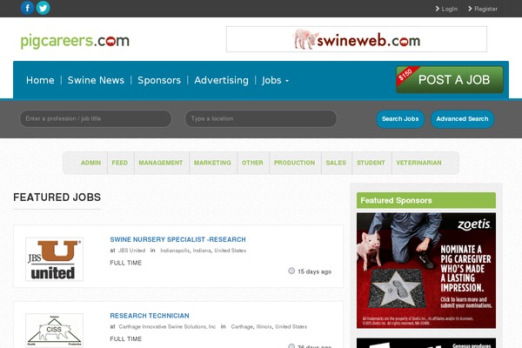Screen dimensions: 522x348
Task: Select the STUDENT category tab
Action: 371,163
